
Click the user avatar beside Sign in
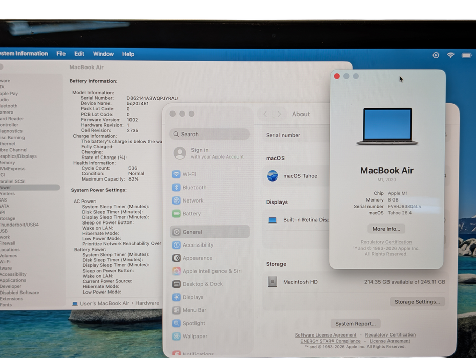180,153
